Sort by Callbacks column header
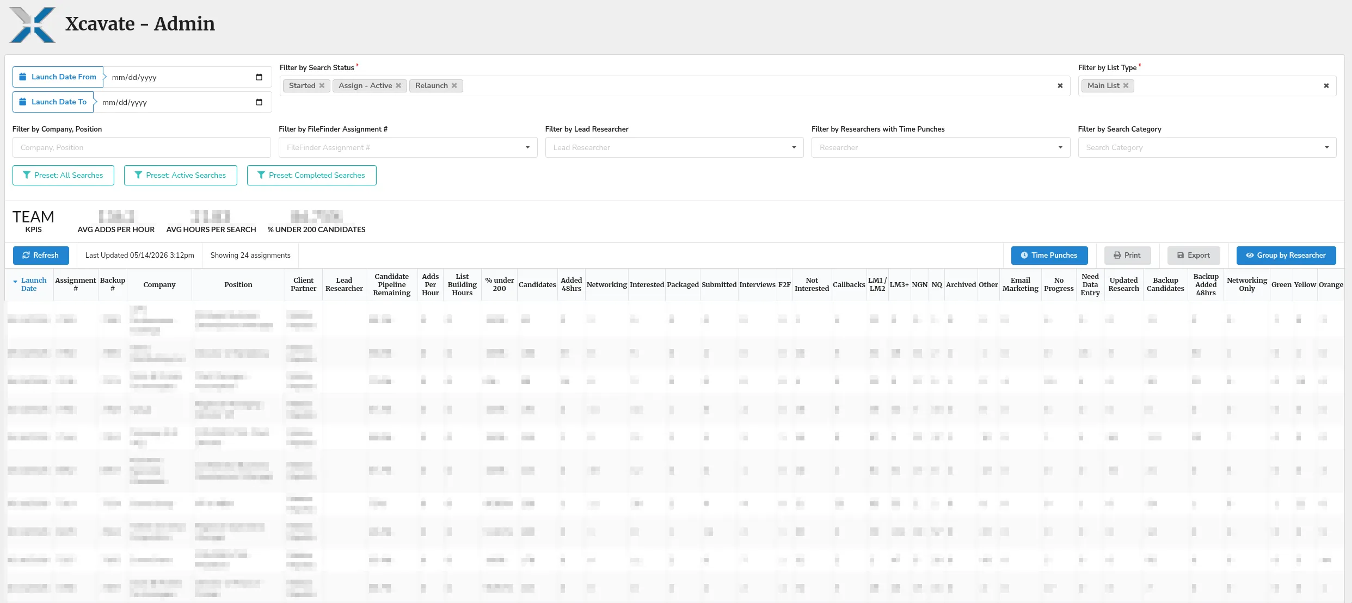Image resolution: width=1352 pixels, height=603 pixels. click(849, 284)
